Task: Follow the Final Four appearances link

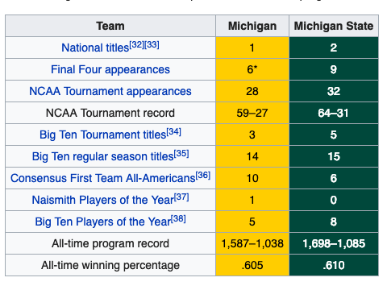Action: [x=110, y=69]
